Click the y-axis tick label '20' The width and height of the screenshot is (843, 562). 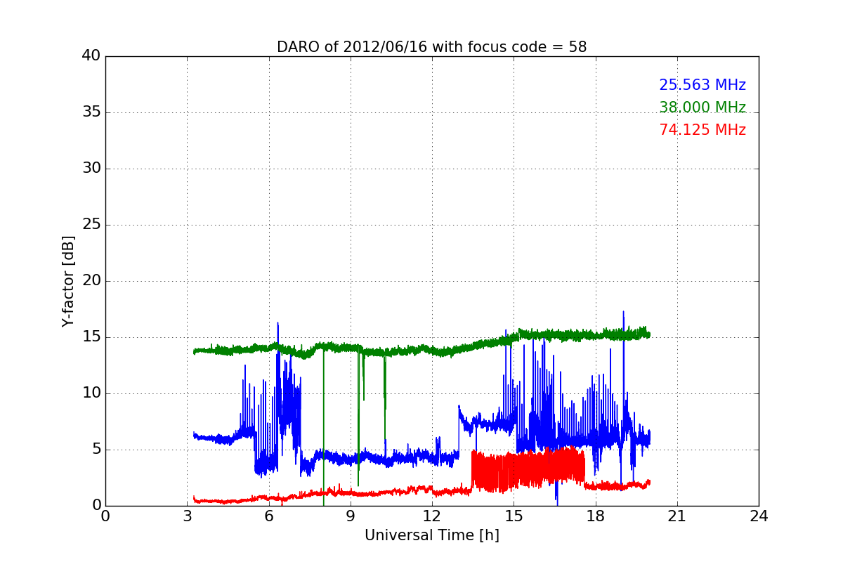[91, 281]
